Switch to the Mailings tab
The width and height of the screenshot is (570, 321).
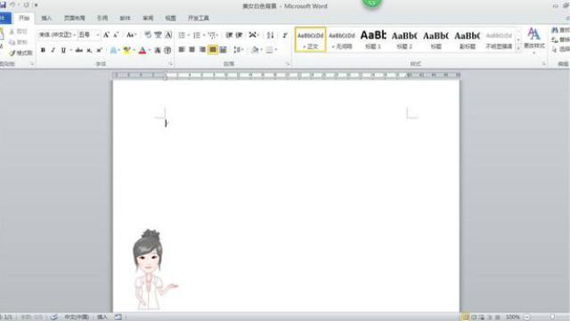[x=125, y=18]
